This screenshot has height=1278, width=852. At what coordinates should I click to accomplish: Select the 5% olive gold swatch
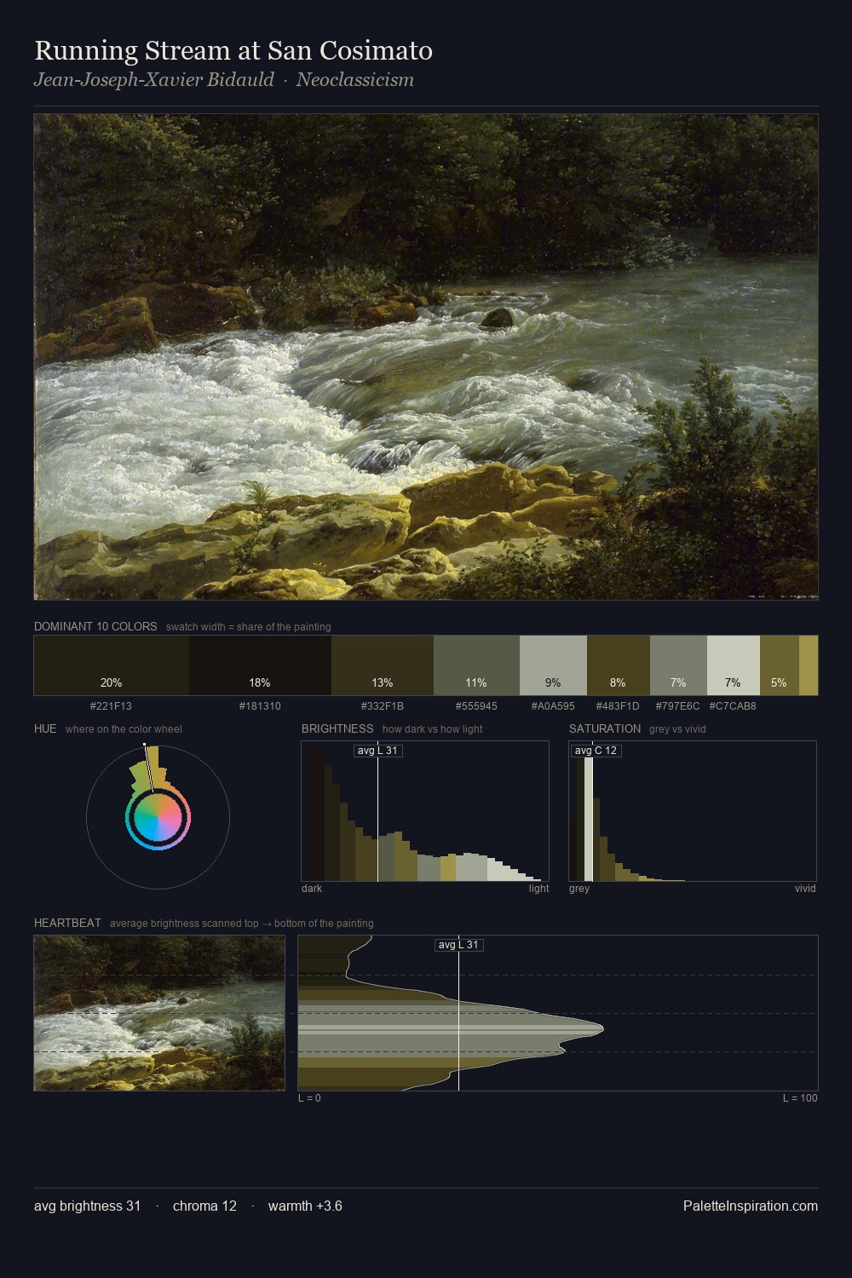coord(779,665)
